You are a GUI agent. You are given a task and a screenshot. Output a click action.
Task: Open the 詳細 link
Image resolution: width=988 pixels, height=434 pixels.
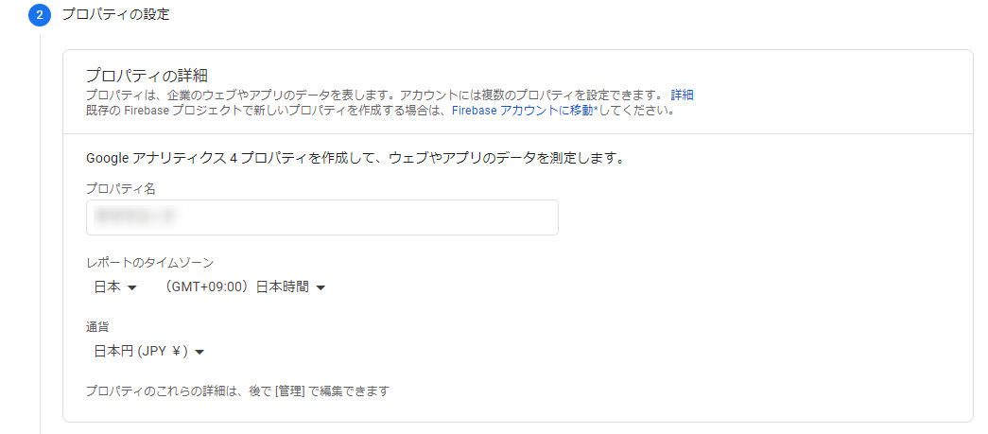pos(682,95)
